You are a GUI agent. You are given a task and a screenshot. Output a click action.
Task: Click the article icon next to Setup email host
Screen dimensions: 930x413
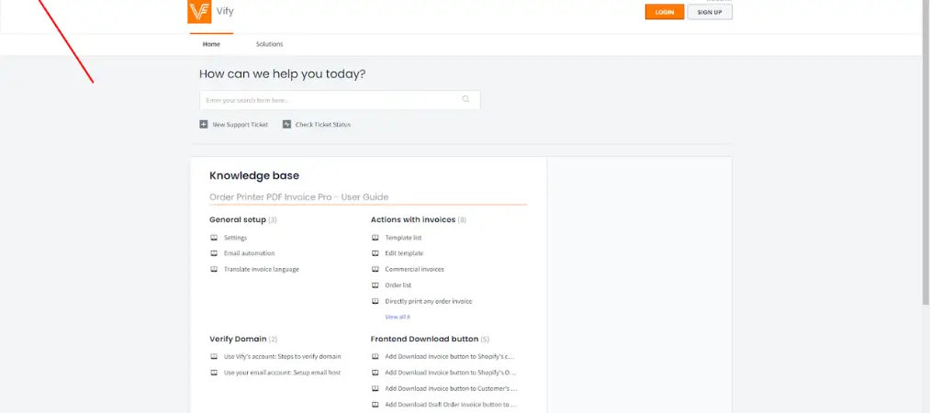point(214,373)
